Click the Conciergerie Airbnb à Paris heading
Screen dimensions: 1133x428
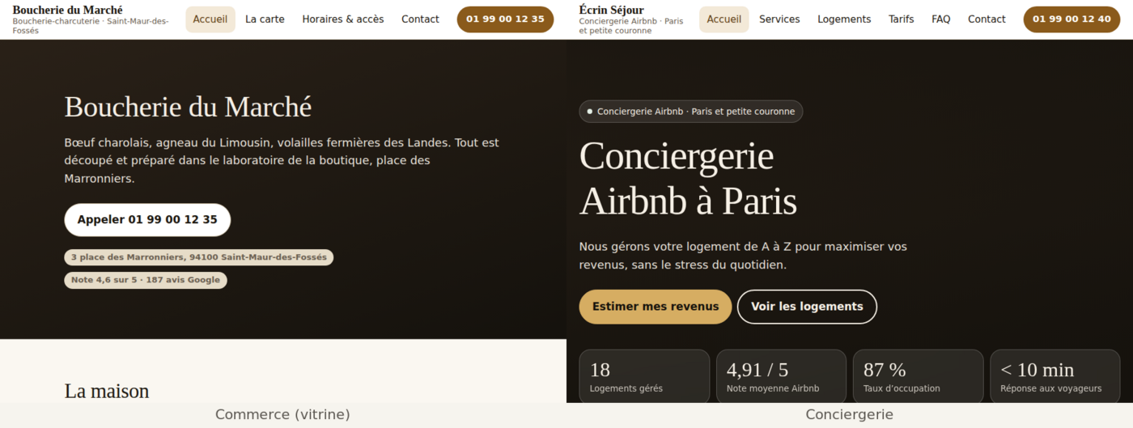click(x=688, y=179)
